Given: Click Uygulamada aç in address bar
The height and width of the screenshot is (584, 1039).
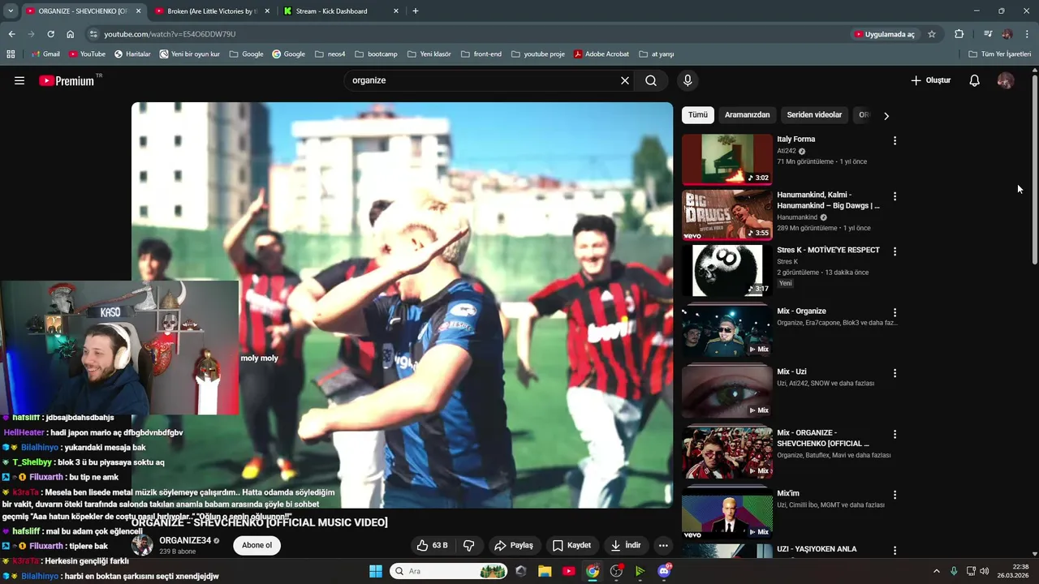Looking at the screenshot, I should pyautogui.click(x=884, y=34).
